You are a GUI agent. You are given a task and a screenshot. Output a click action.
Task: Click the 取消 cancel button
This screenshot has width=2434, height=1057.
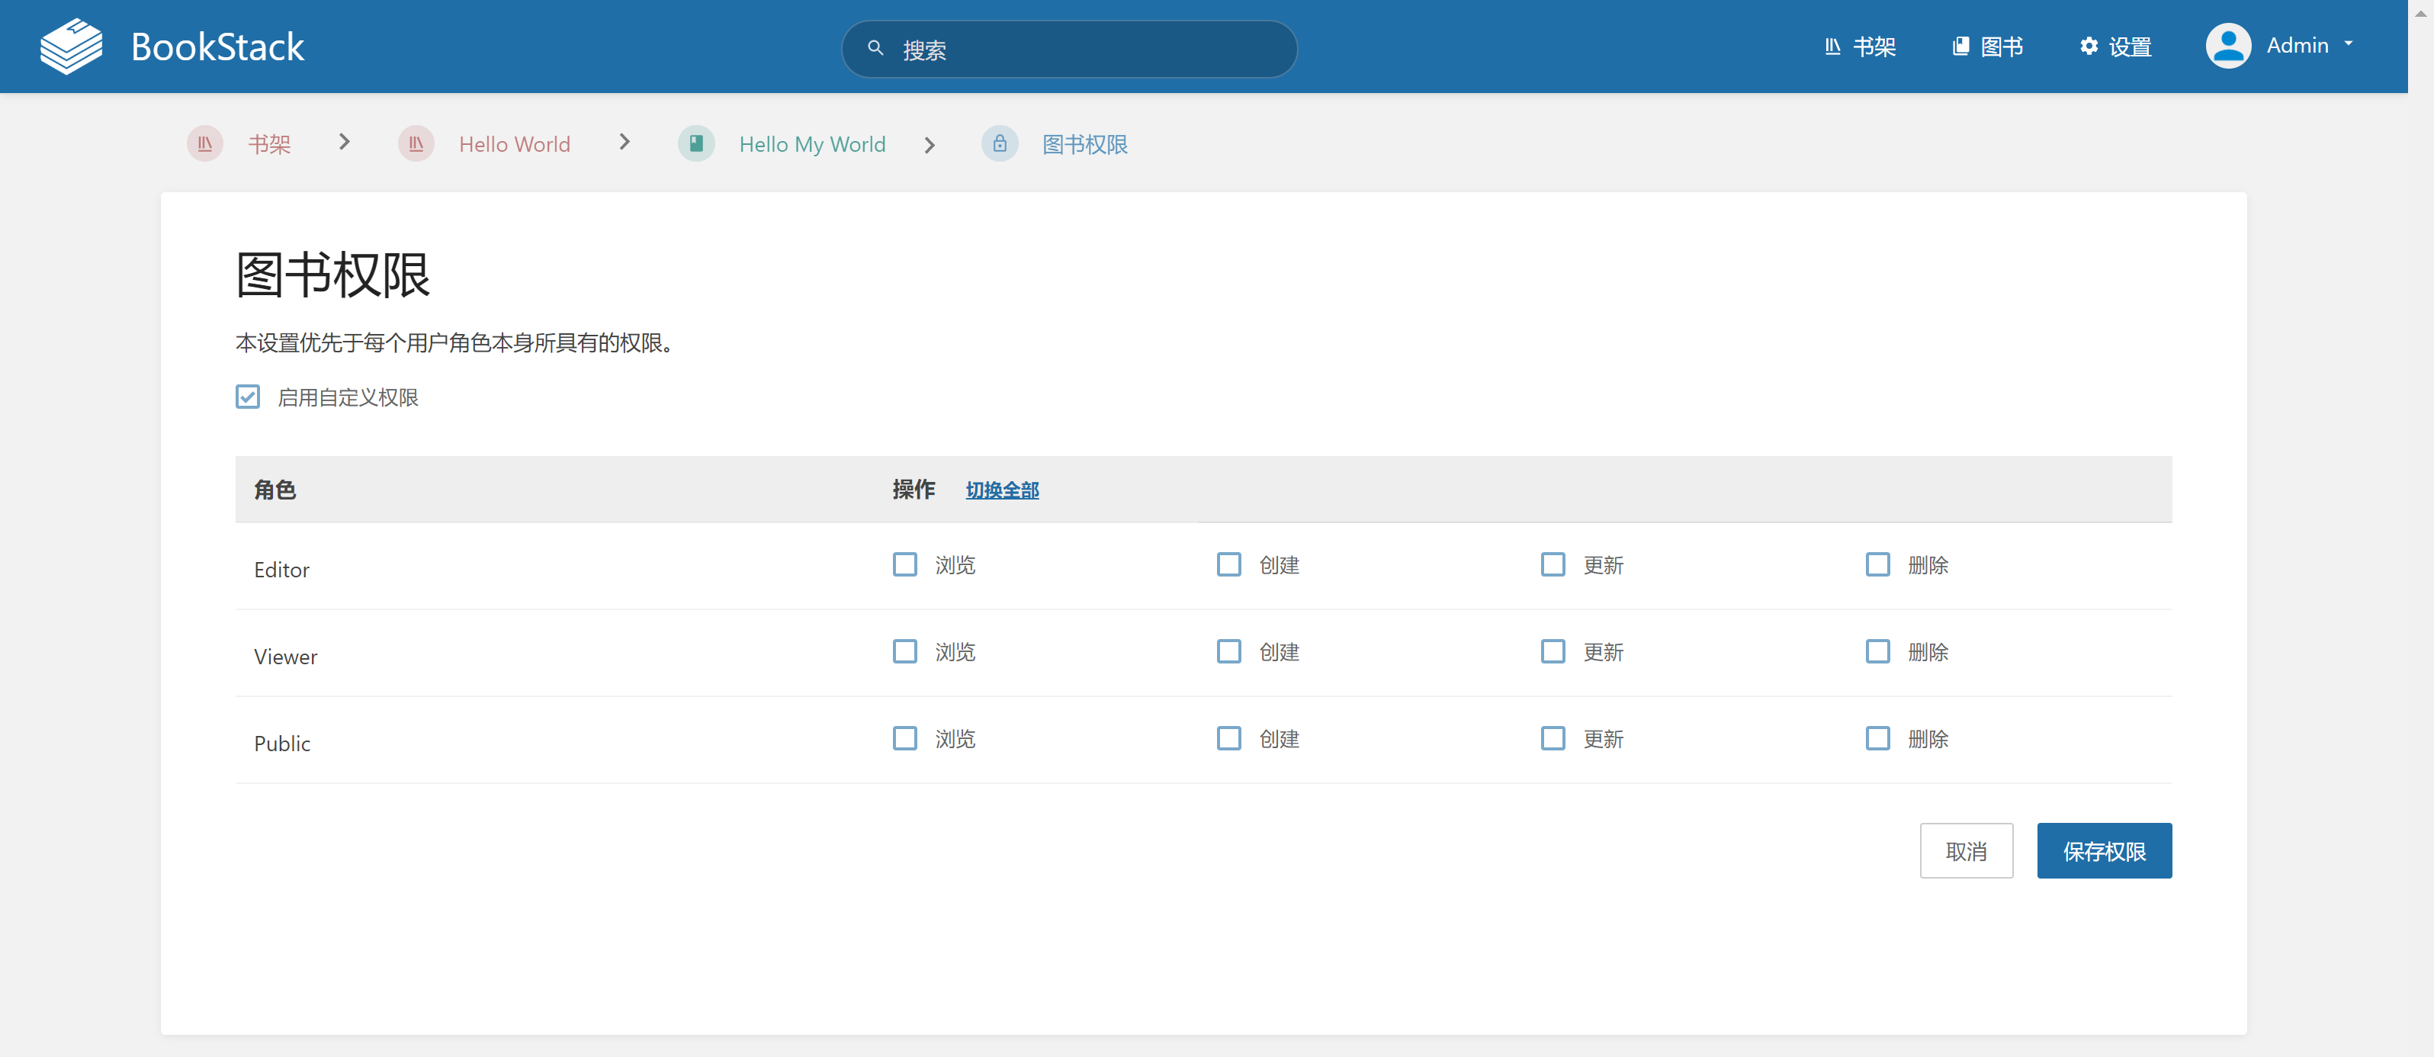(x=1967, y=850)
